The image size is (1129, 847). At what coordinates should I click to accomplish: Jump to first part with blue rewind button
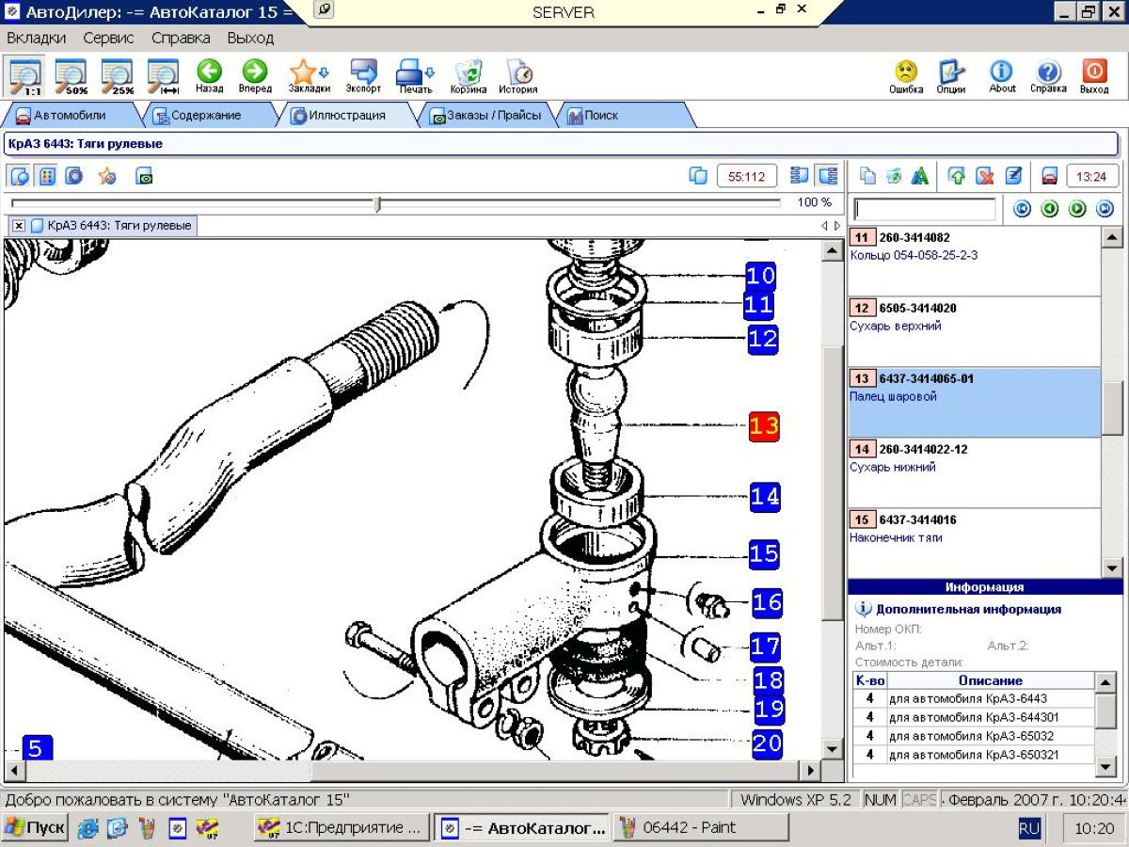[x=1022, y=209]
